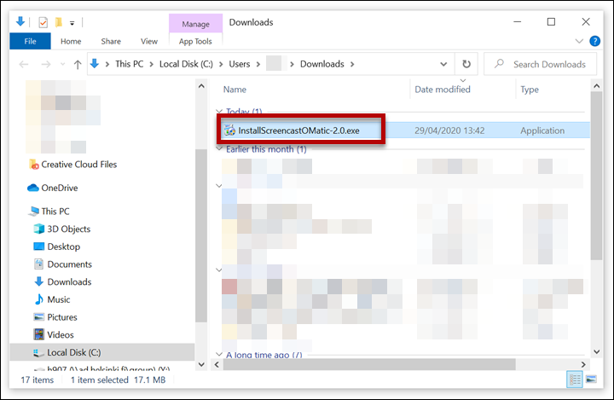
Task: Go forward with the forward arrow
Action: tap(46, 64)
